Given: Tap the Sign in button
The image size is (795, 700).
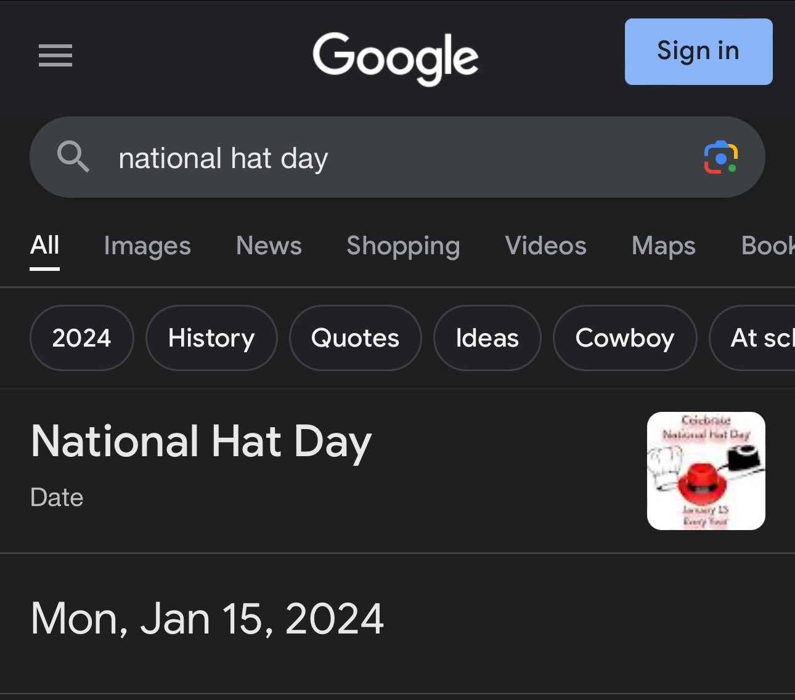Looking at the screenshot, I should [x=698, y=52].
